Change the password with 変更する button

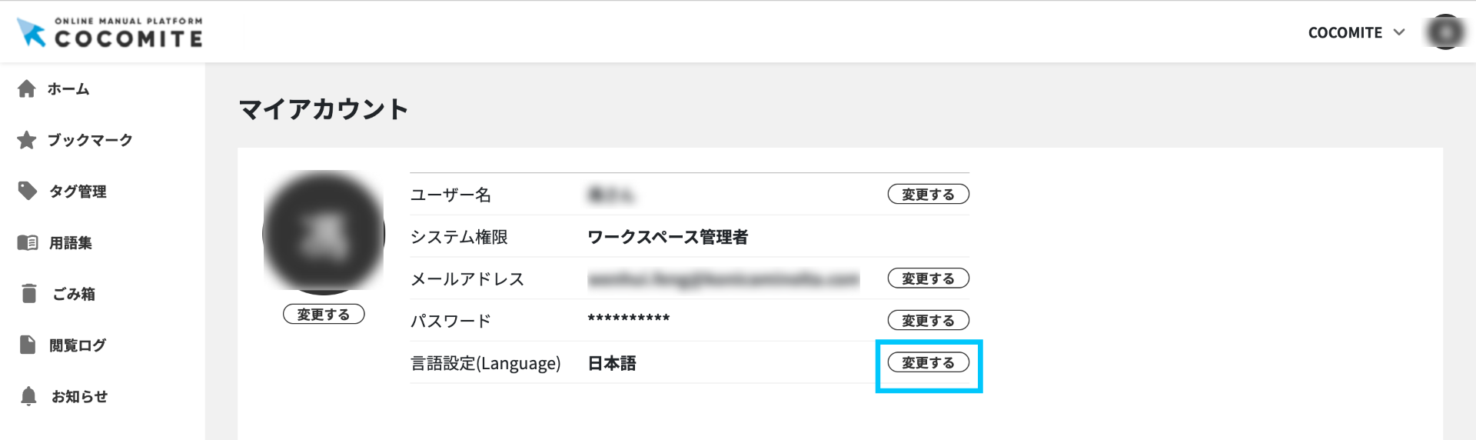(x=928, y=320)
